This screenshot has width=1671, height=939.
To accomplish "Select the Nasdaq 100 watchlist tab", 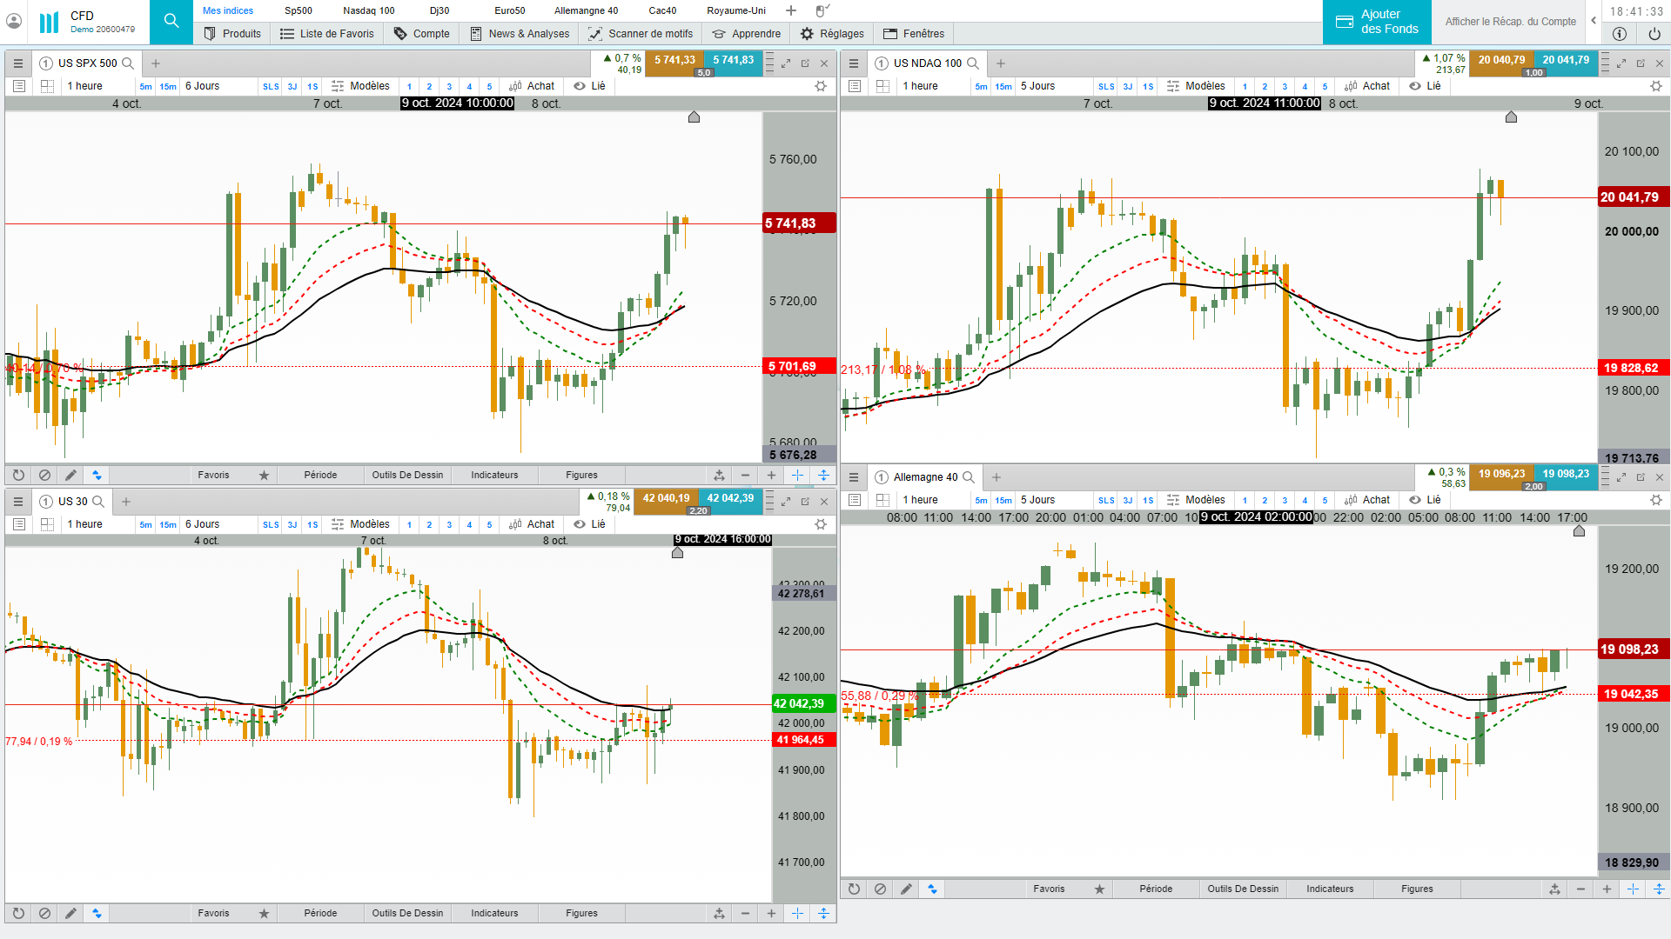I will pos(368,10).
